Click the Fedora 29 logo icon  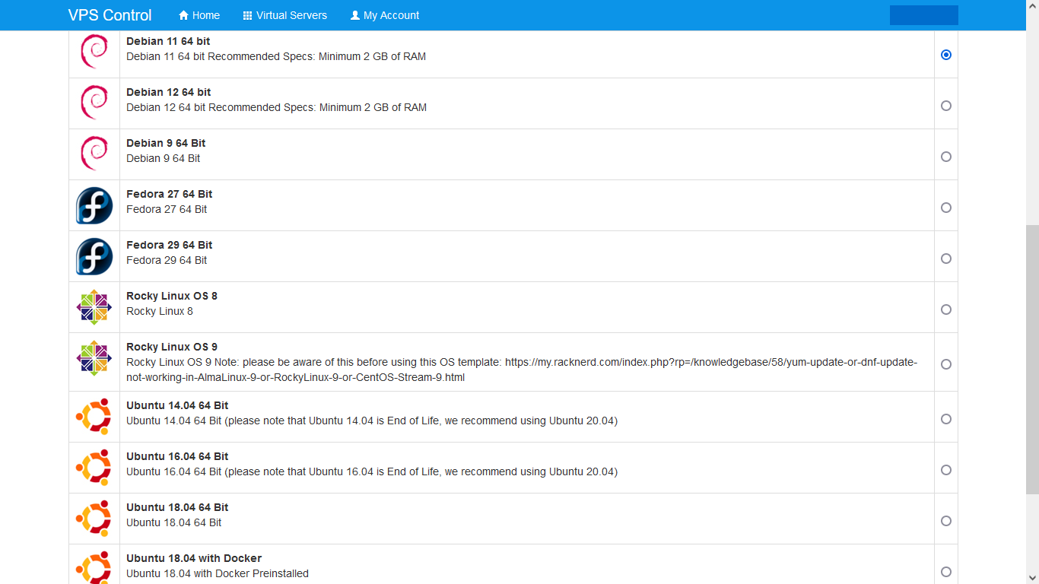pyautogui.click(x=94, y=256)
